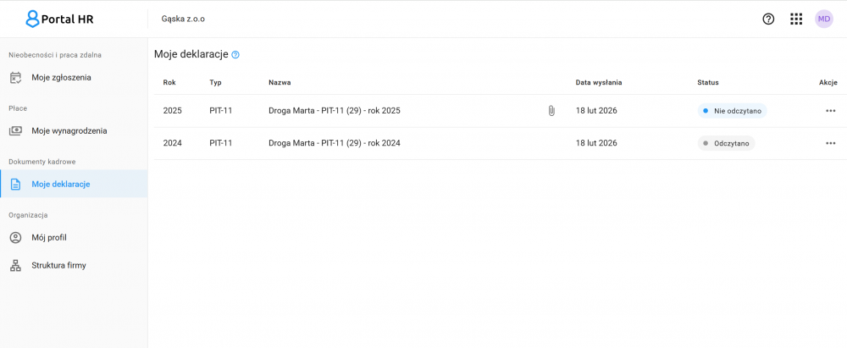Navigate to Mój profil
This screenshot has width=847, height=348.
tap(49, 238)
